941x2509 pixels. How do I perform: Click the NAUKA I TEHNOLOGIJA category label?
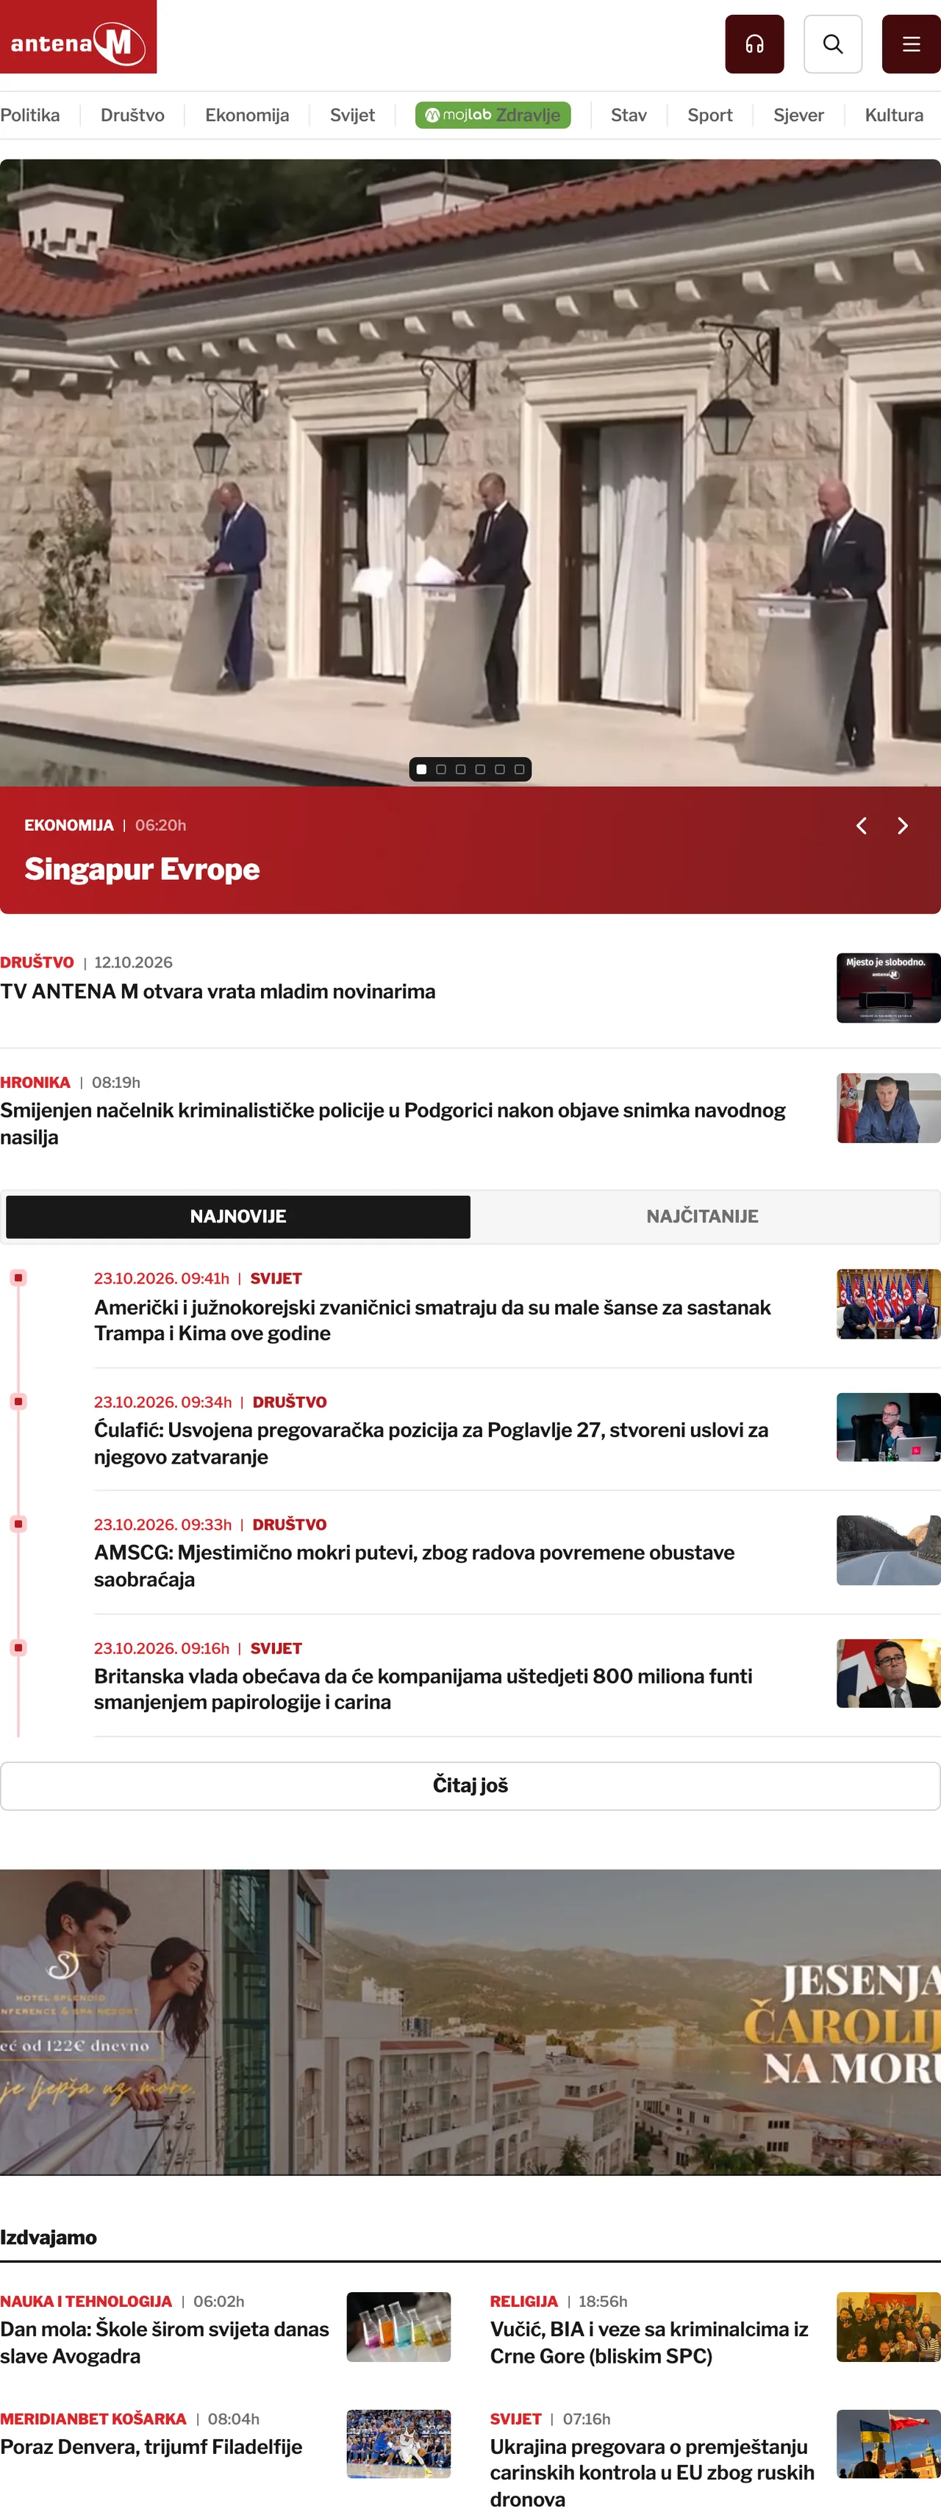[86, 2302]
